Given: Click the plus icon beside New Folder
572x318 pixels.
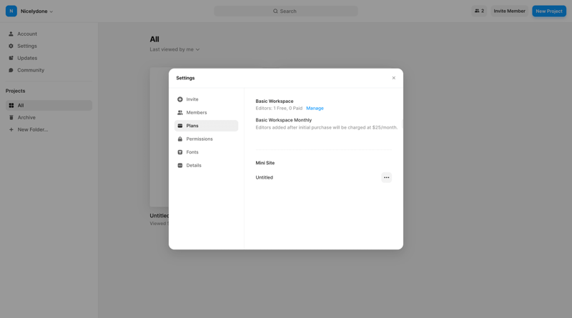Looking at the screenshot, I should point(11,129).
